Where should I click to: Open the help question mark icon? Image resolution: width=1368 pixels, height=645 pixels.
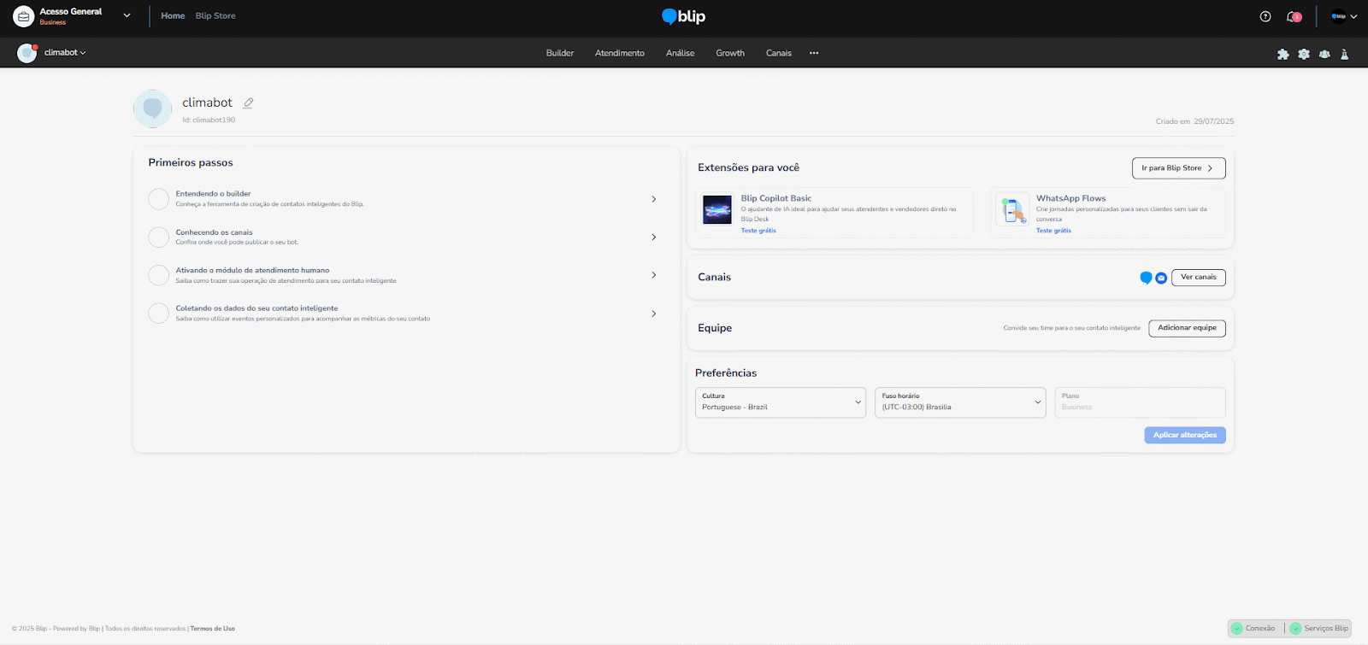[1265, 16]
